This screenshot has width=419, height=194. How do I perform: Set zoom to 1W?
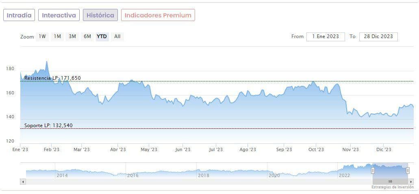(x=42, y=36)
